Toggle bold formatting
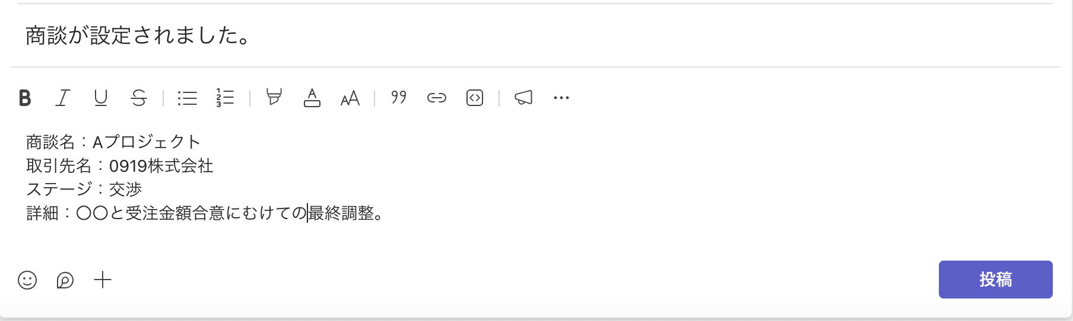This screenshot has height=321, width=1073. point(25,98)
